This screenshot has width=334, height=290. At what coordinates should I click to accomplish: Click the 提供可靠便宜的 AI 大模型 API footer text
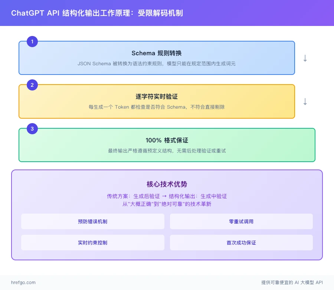(x=292, y=282)
